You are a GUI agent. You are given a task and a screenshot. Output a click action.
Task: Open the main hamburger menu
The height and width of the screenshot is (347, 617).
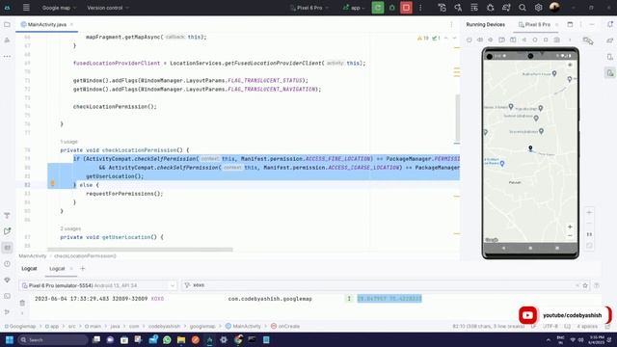(x=26, y=8)
